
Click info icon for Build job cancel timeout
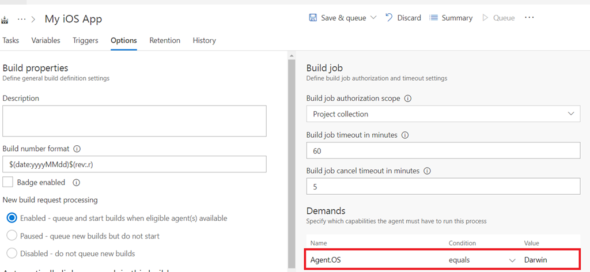(x=427, y=171)
